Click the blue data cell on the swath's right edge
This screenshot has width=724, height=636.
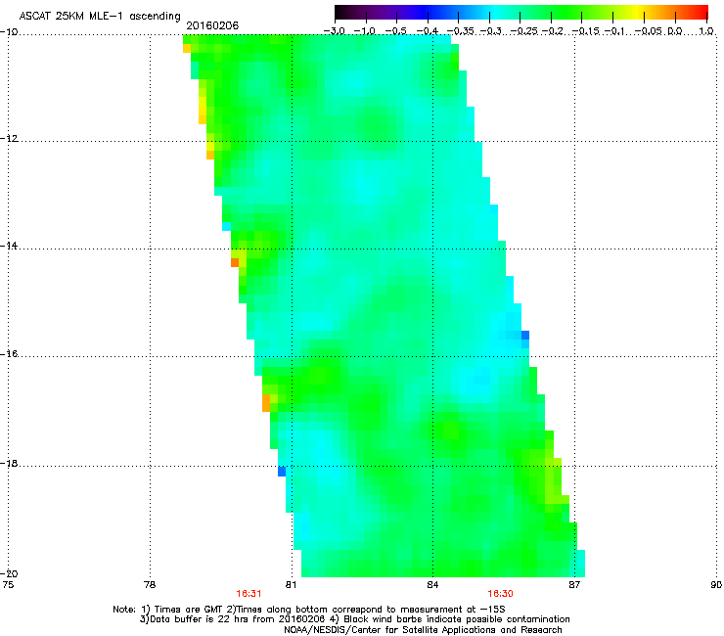pos(525,336)
